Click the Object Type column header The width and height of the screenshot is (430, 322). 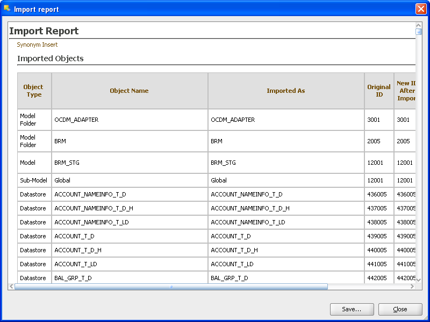pyautogui.click(x=33, y=91)
